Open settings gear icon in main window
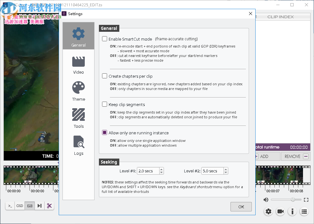Screen dimensions: 314x224 (x=268, y=211)
